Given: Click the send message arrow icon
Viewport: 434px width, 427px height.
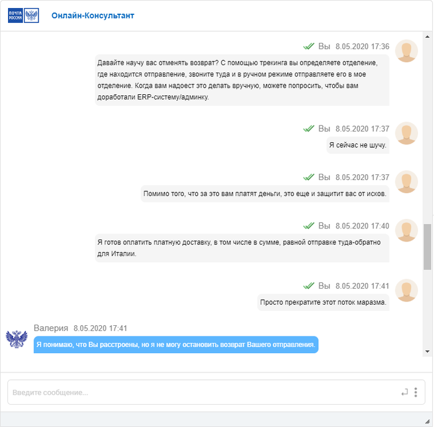Looking at the screenshot, I should pyautogui.click(x=404, y=392).
